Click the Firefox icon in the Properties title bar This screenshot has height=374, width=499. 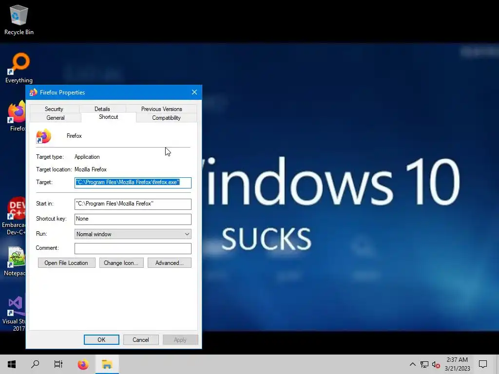coord(33,93)
